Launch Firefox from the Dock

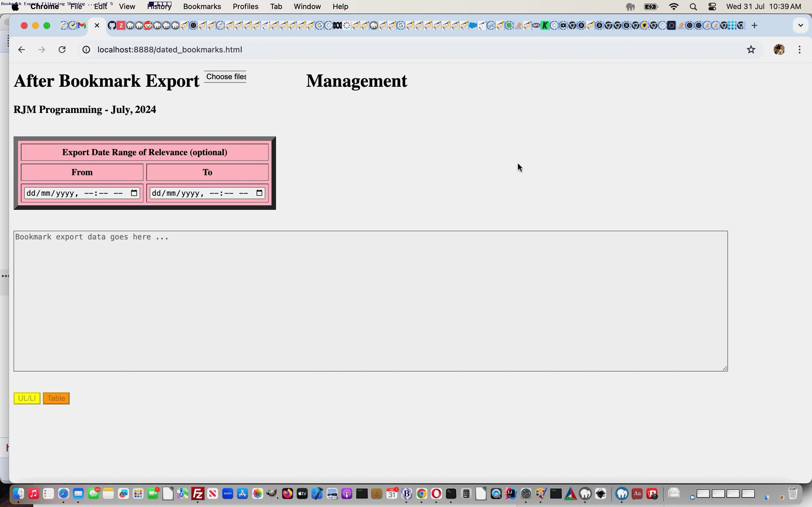click(287, 493)
